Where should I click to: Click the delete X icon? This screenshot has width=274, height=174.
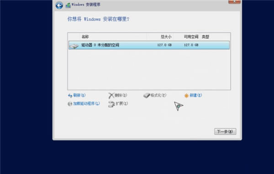tap(111, 96)
